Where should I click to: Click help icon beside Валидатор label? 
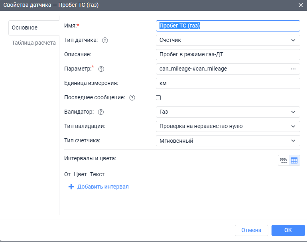[x=101, y=112]
